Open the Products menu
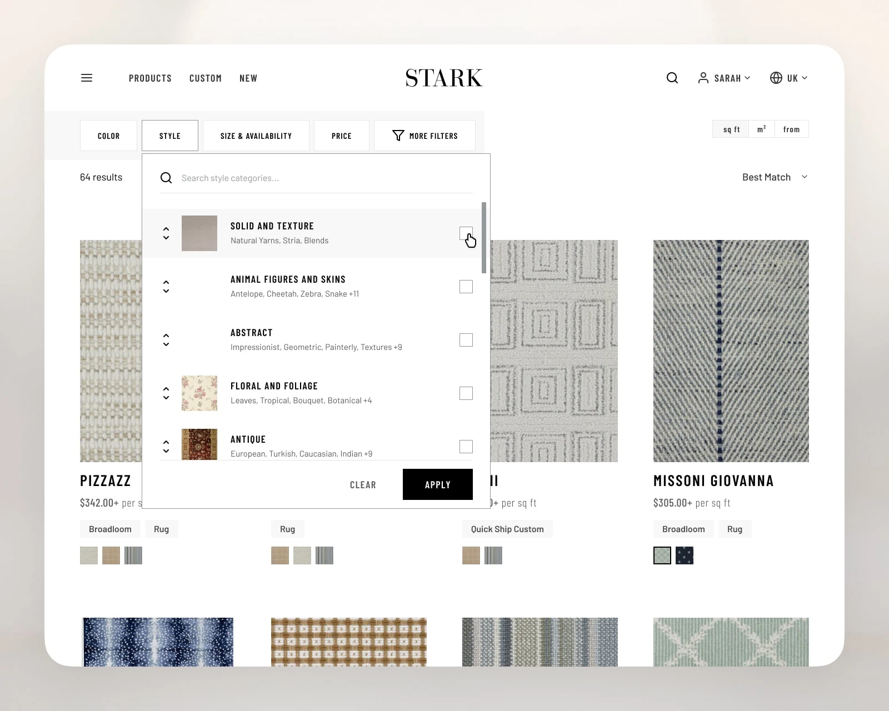Screen dimensions: 889x711 pyautogui.click(x=150, y=78)
